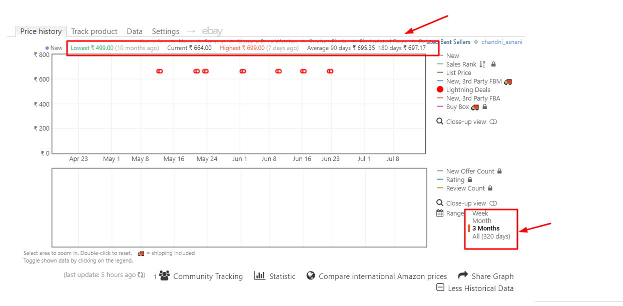Click the truck icon in shipping included note

(141, 253)
